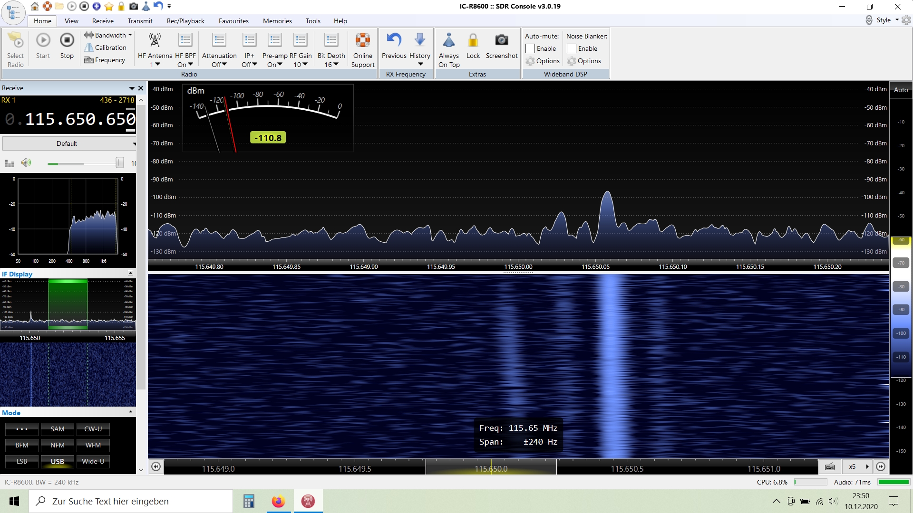Click the Windows search box
Image resolution: width=913 pixels, height=513 pixels.
pos(131,501)
